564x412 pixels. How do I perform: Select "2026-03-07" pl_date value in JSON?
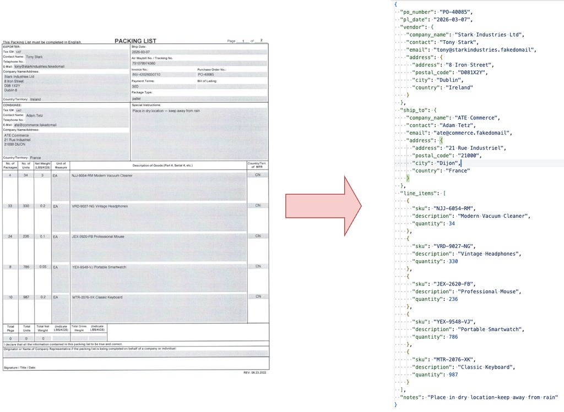tap(453, 20)
